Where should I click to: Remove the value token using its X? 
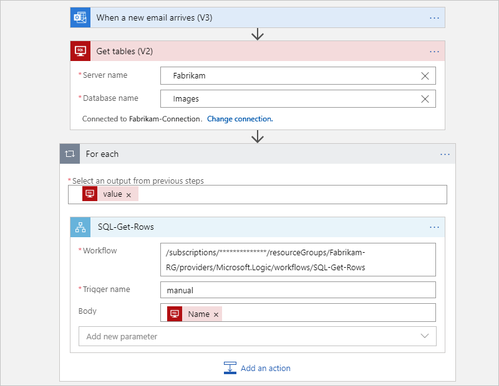(129, 194)
